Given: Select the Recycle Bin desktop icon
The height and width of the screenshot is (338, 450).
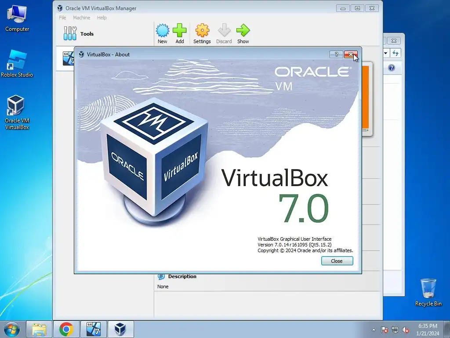Looking at the screenshot, I should point(428,292).
